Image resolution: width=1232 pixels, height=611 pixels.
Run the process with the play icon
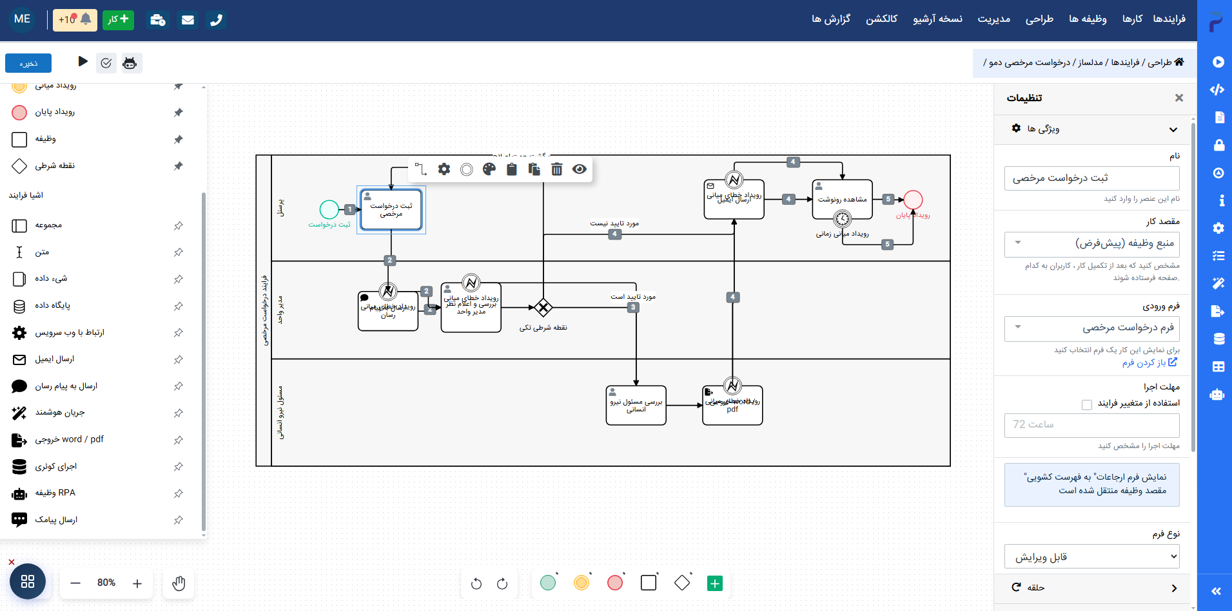[83, 61]
